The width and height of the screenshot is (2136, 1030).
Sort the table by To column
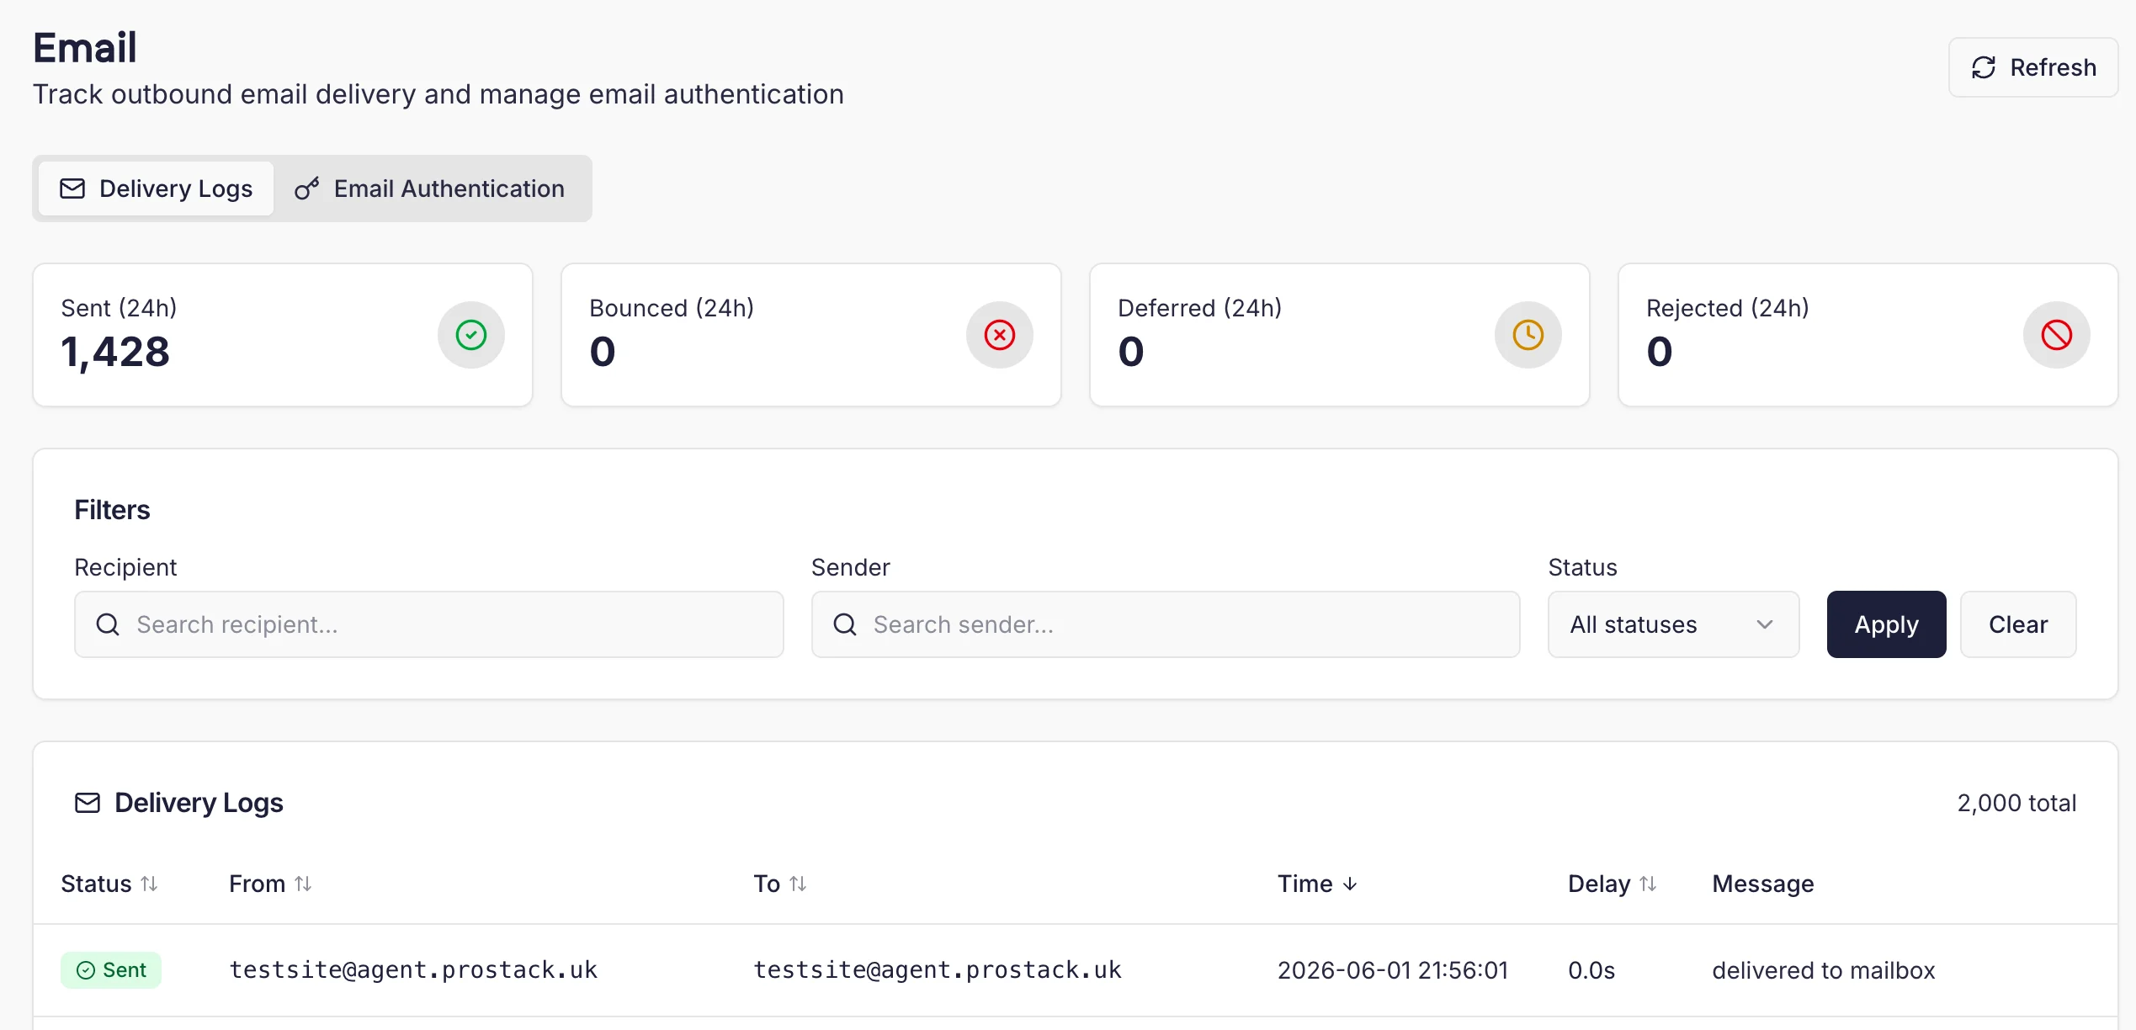coord(780,884)
